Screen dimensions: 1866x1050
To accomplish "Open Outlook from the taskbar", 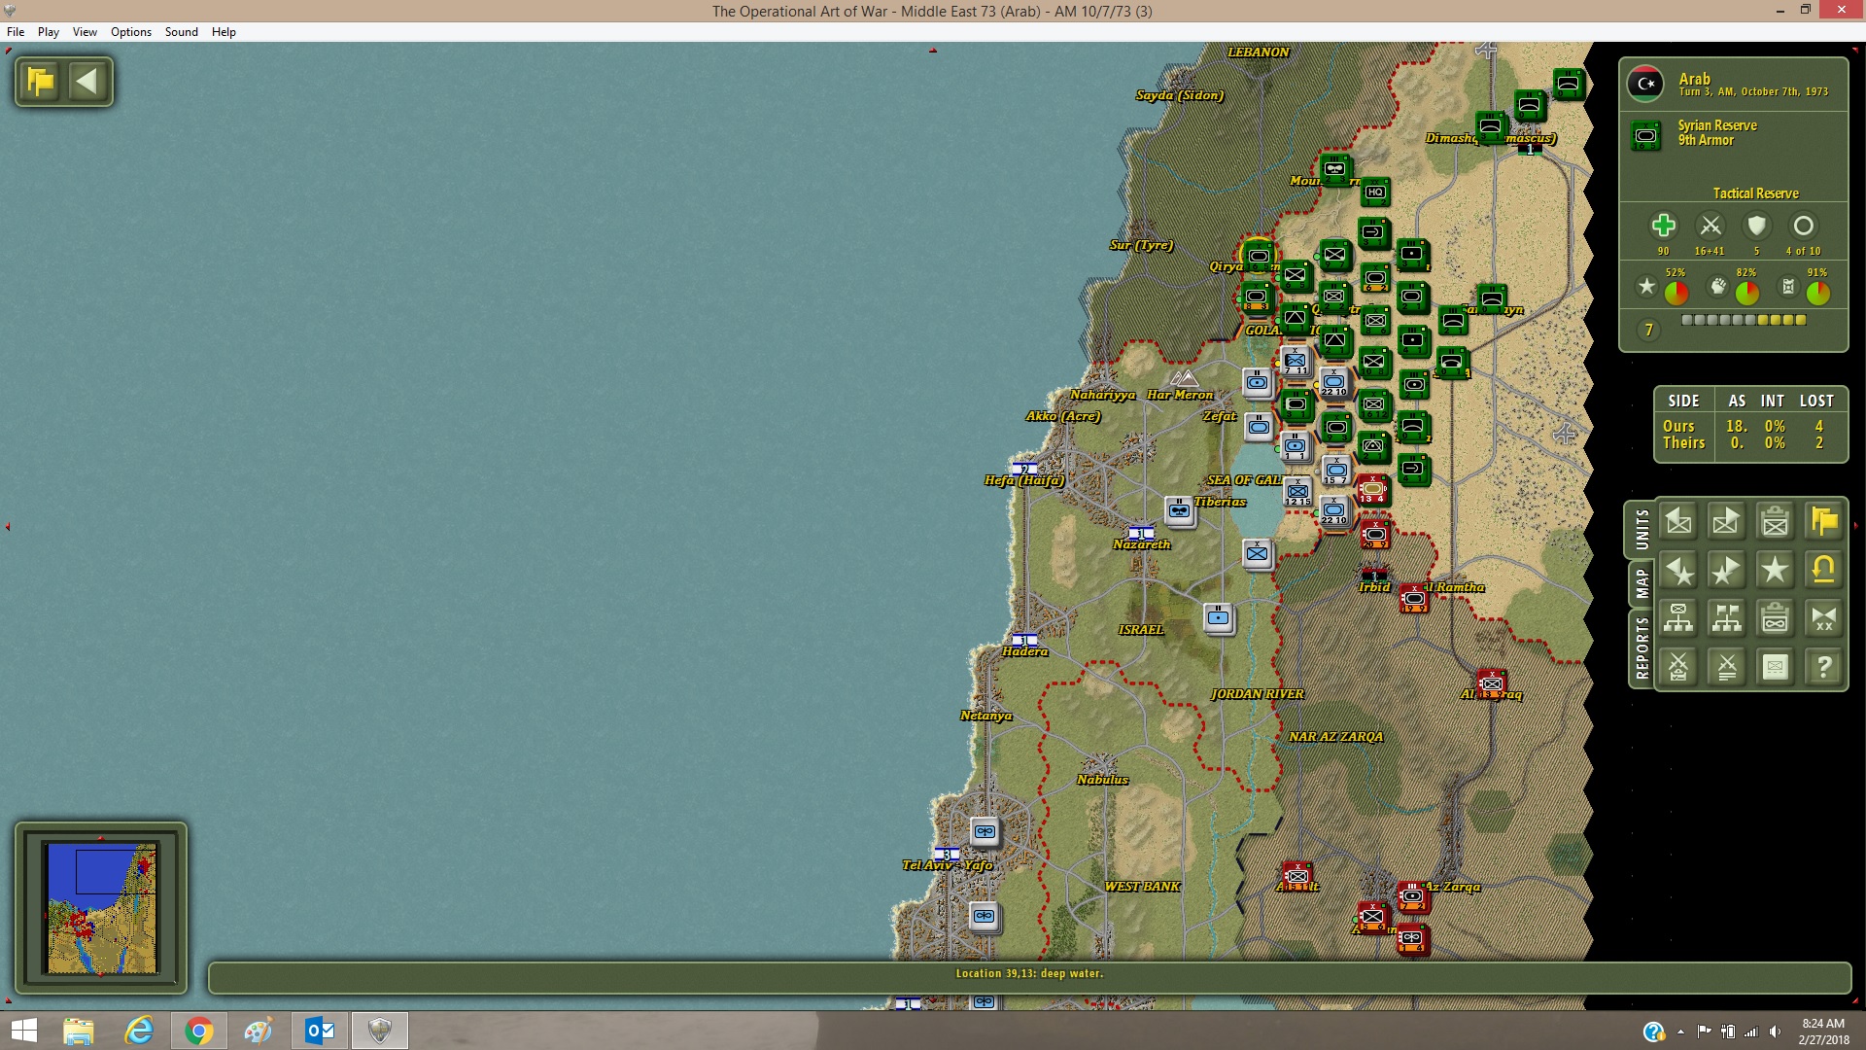I will 319,1031.
